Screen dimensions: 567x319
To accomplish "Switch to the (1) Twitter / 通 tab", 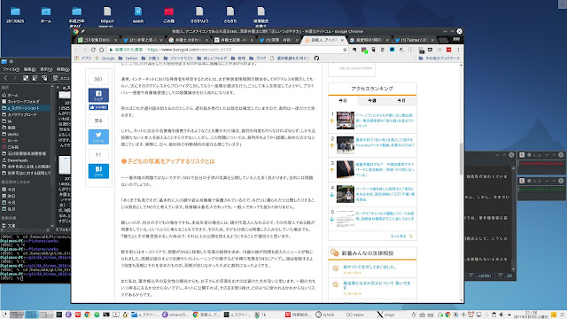I will [x=414, y=40].
